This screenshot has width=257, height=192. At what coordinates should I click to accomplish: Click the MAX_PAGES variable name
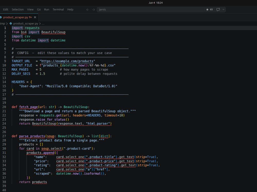click(20, 70)
